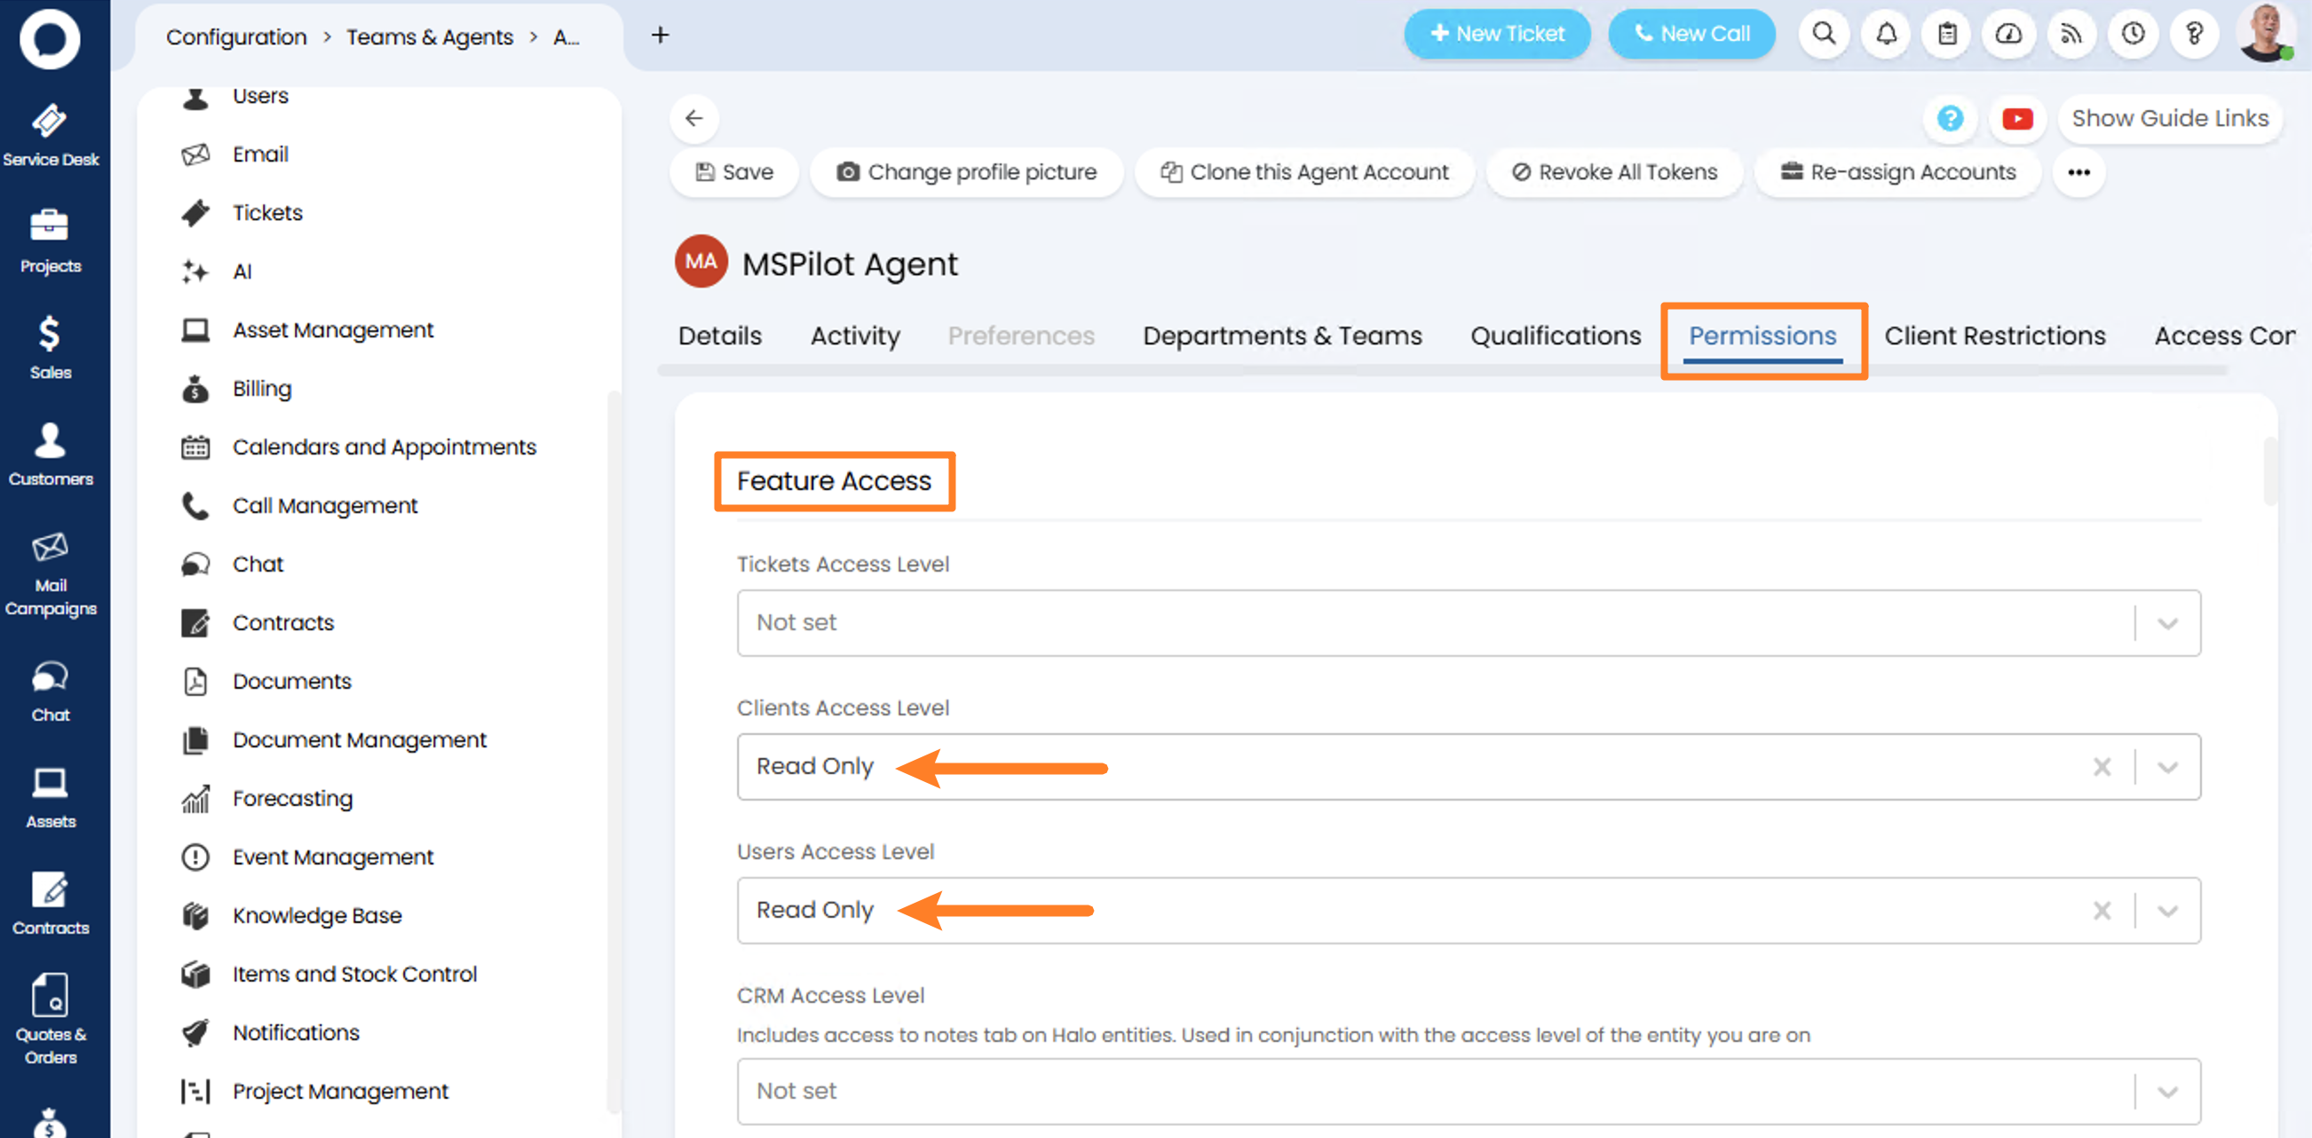The height and width of the screenshot is (1138, 2312).
Task: Open Projects module in left navigation
Action: point(51,241)
